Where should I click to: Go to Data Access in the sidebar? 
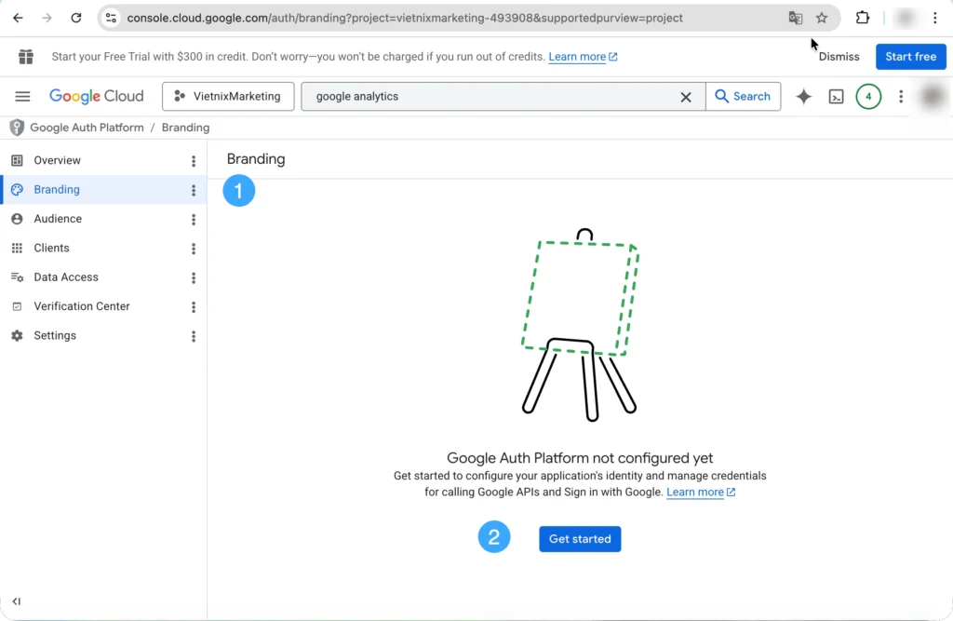[65, 277]
